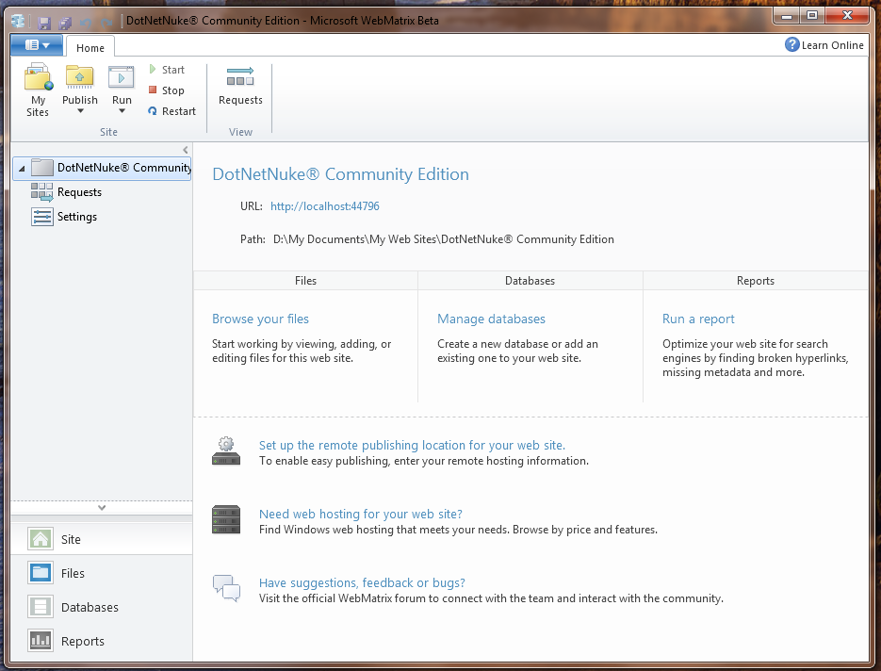
Task: Click the Publish folder icon
Action: pos(79,77)
